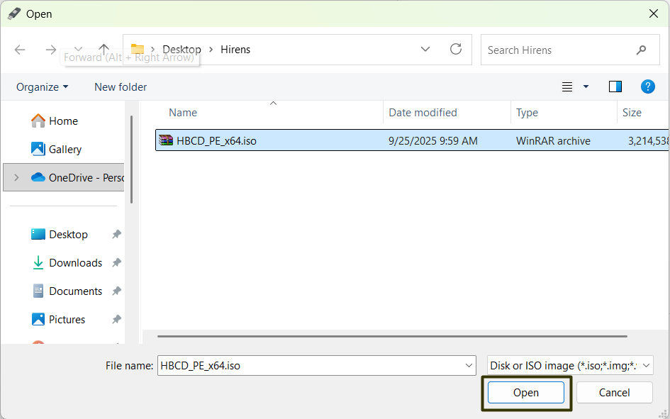
Task: Open the address bar history dropdown
Action: pyautogui.click(x=425, y=50)
